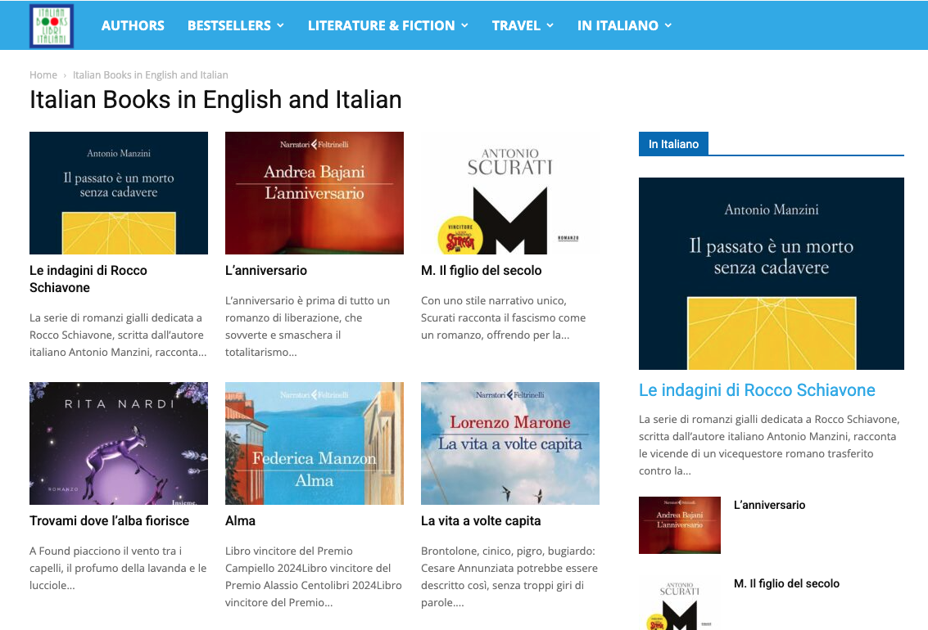
Task: Expand the In Italiano navigation dropdown
Action: [x=624, y=25]
